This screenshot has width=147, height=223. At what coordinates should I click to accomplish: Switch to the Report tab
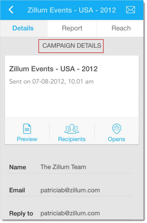(x=72, y=28)
